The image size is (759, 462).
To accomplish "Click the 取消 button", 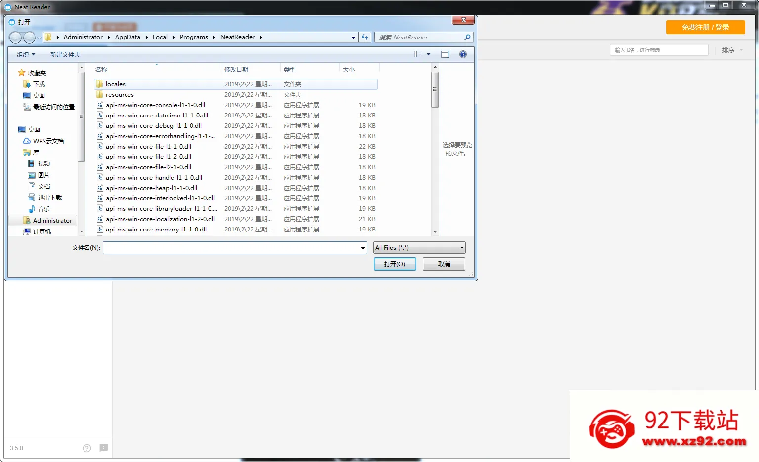I will tap(444, 264).
